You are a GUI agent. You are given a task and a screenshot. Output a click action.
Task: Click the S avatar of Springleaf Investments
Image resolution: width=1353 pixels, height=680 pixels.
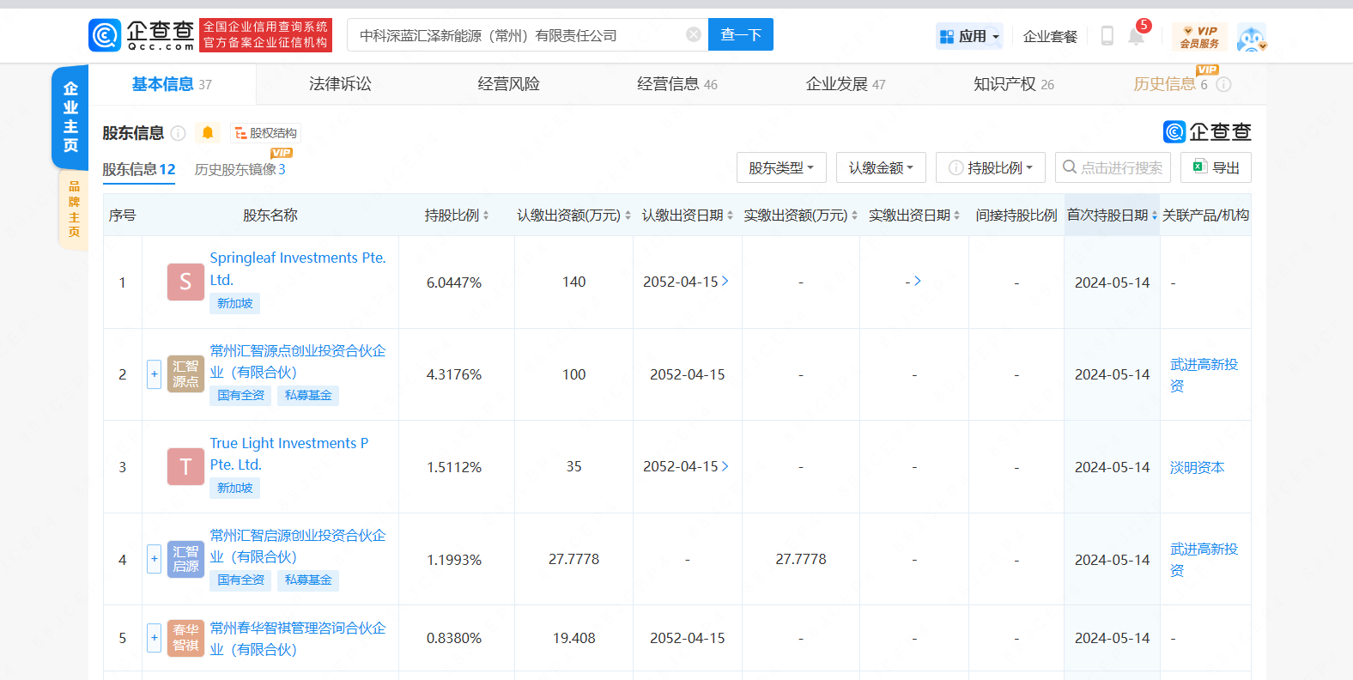(x=185, y=282)
